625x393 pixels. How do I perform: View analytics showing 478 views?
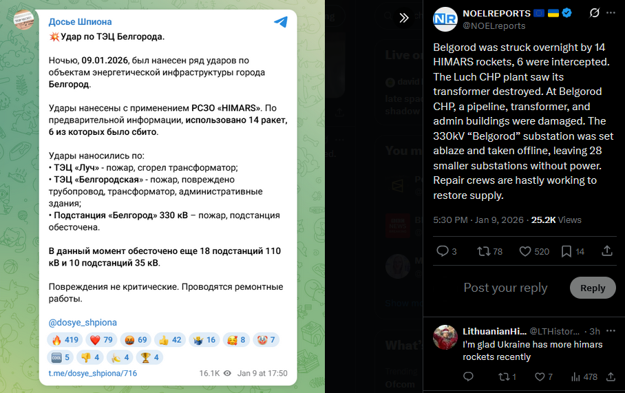(584, 376)
